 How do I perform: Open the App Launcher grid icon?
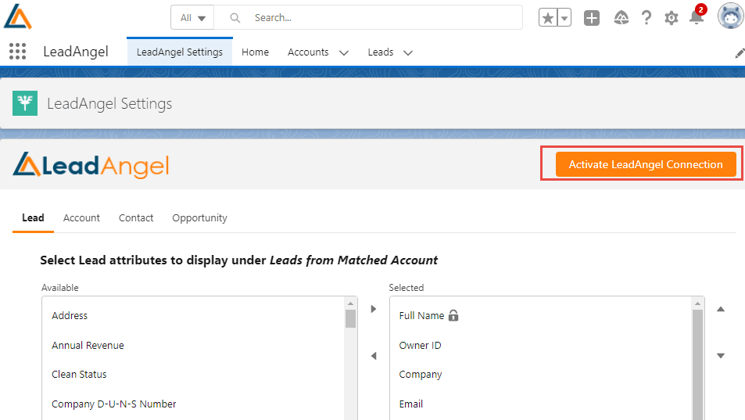coord(17,52)
